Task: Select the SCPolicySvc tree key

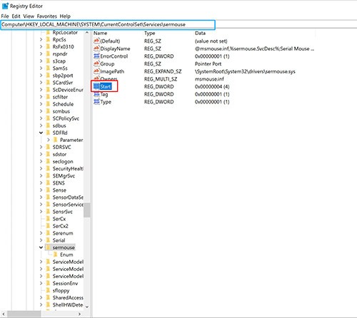Action: click(x=66, y=118)
